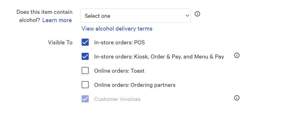287x115 pixels.
Task: Click the 'Select one' placeholder text
Action: 97,16
